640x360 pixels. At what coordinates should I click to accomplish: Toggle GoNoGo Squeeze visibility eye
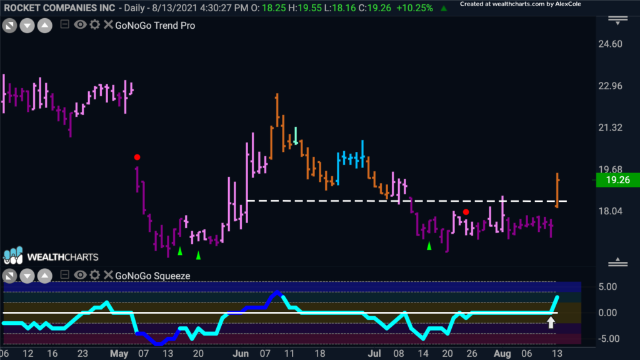pyautogui.click(x=80, y=275)
